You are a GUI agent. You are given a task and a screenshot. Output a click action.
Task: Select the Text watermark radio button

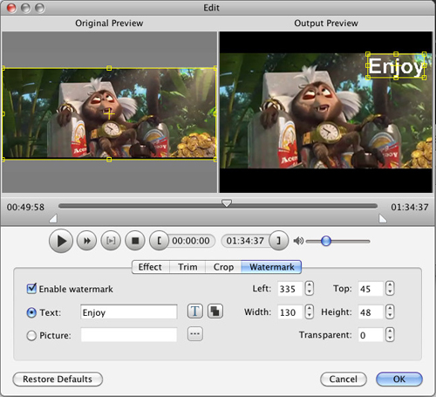(31, 312)
